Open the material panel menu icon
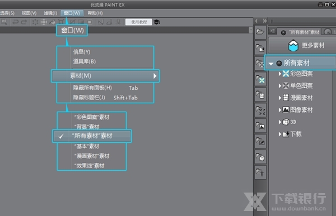The image size is (336, 216). [x=272, y=31]
